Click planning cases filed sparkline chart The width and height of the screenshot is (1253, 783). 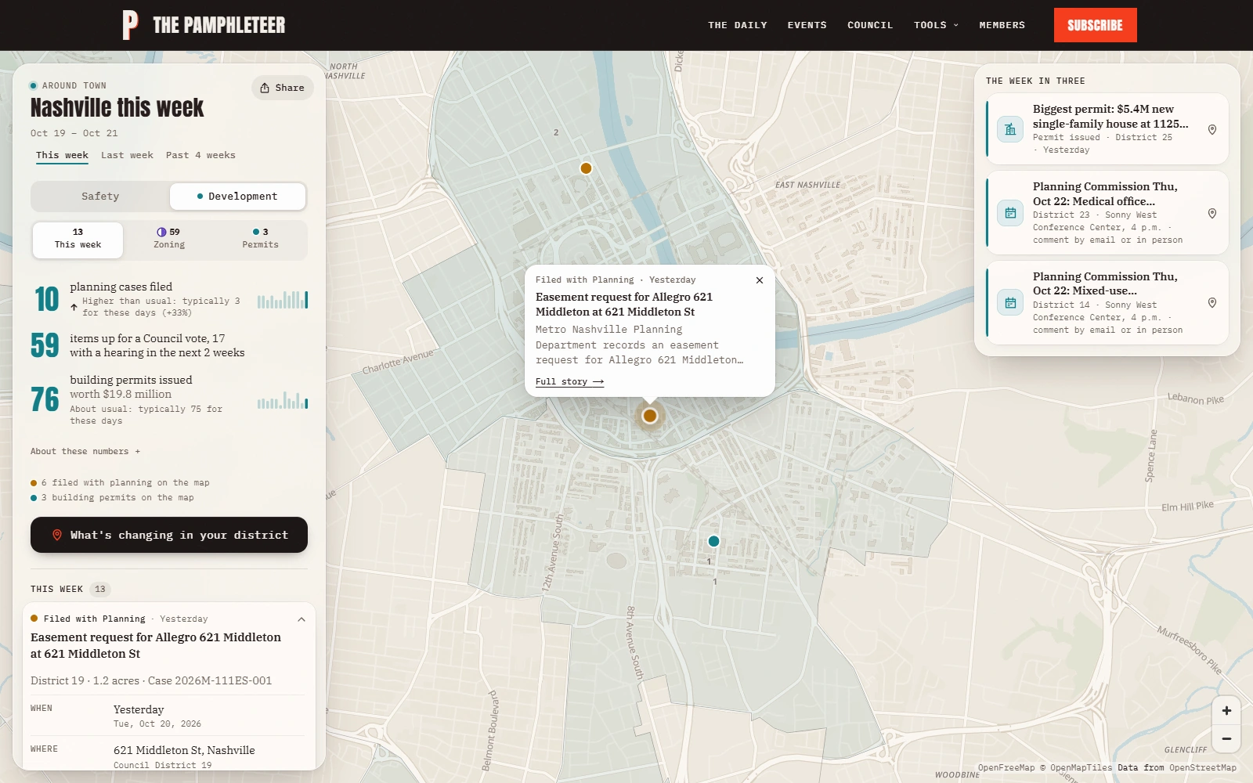coord(283,300)
